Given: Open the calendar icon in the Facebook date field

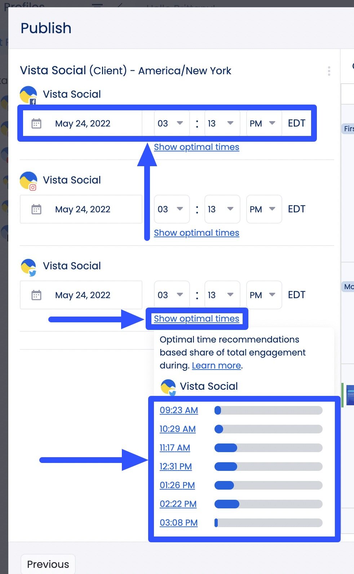Looking at the screenshot, I should click(x=36, y=123).
